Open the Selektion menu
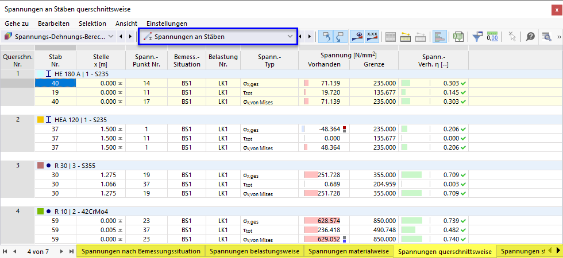The height and width of the screenshot is (258, 563). click(x=92, y=24)
